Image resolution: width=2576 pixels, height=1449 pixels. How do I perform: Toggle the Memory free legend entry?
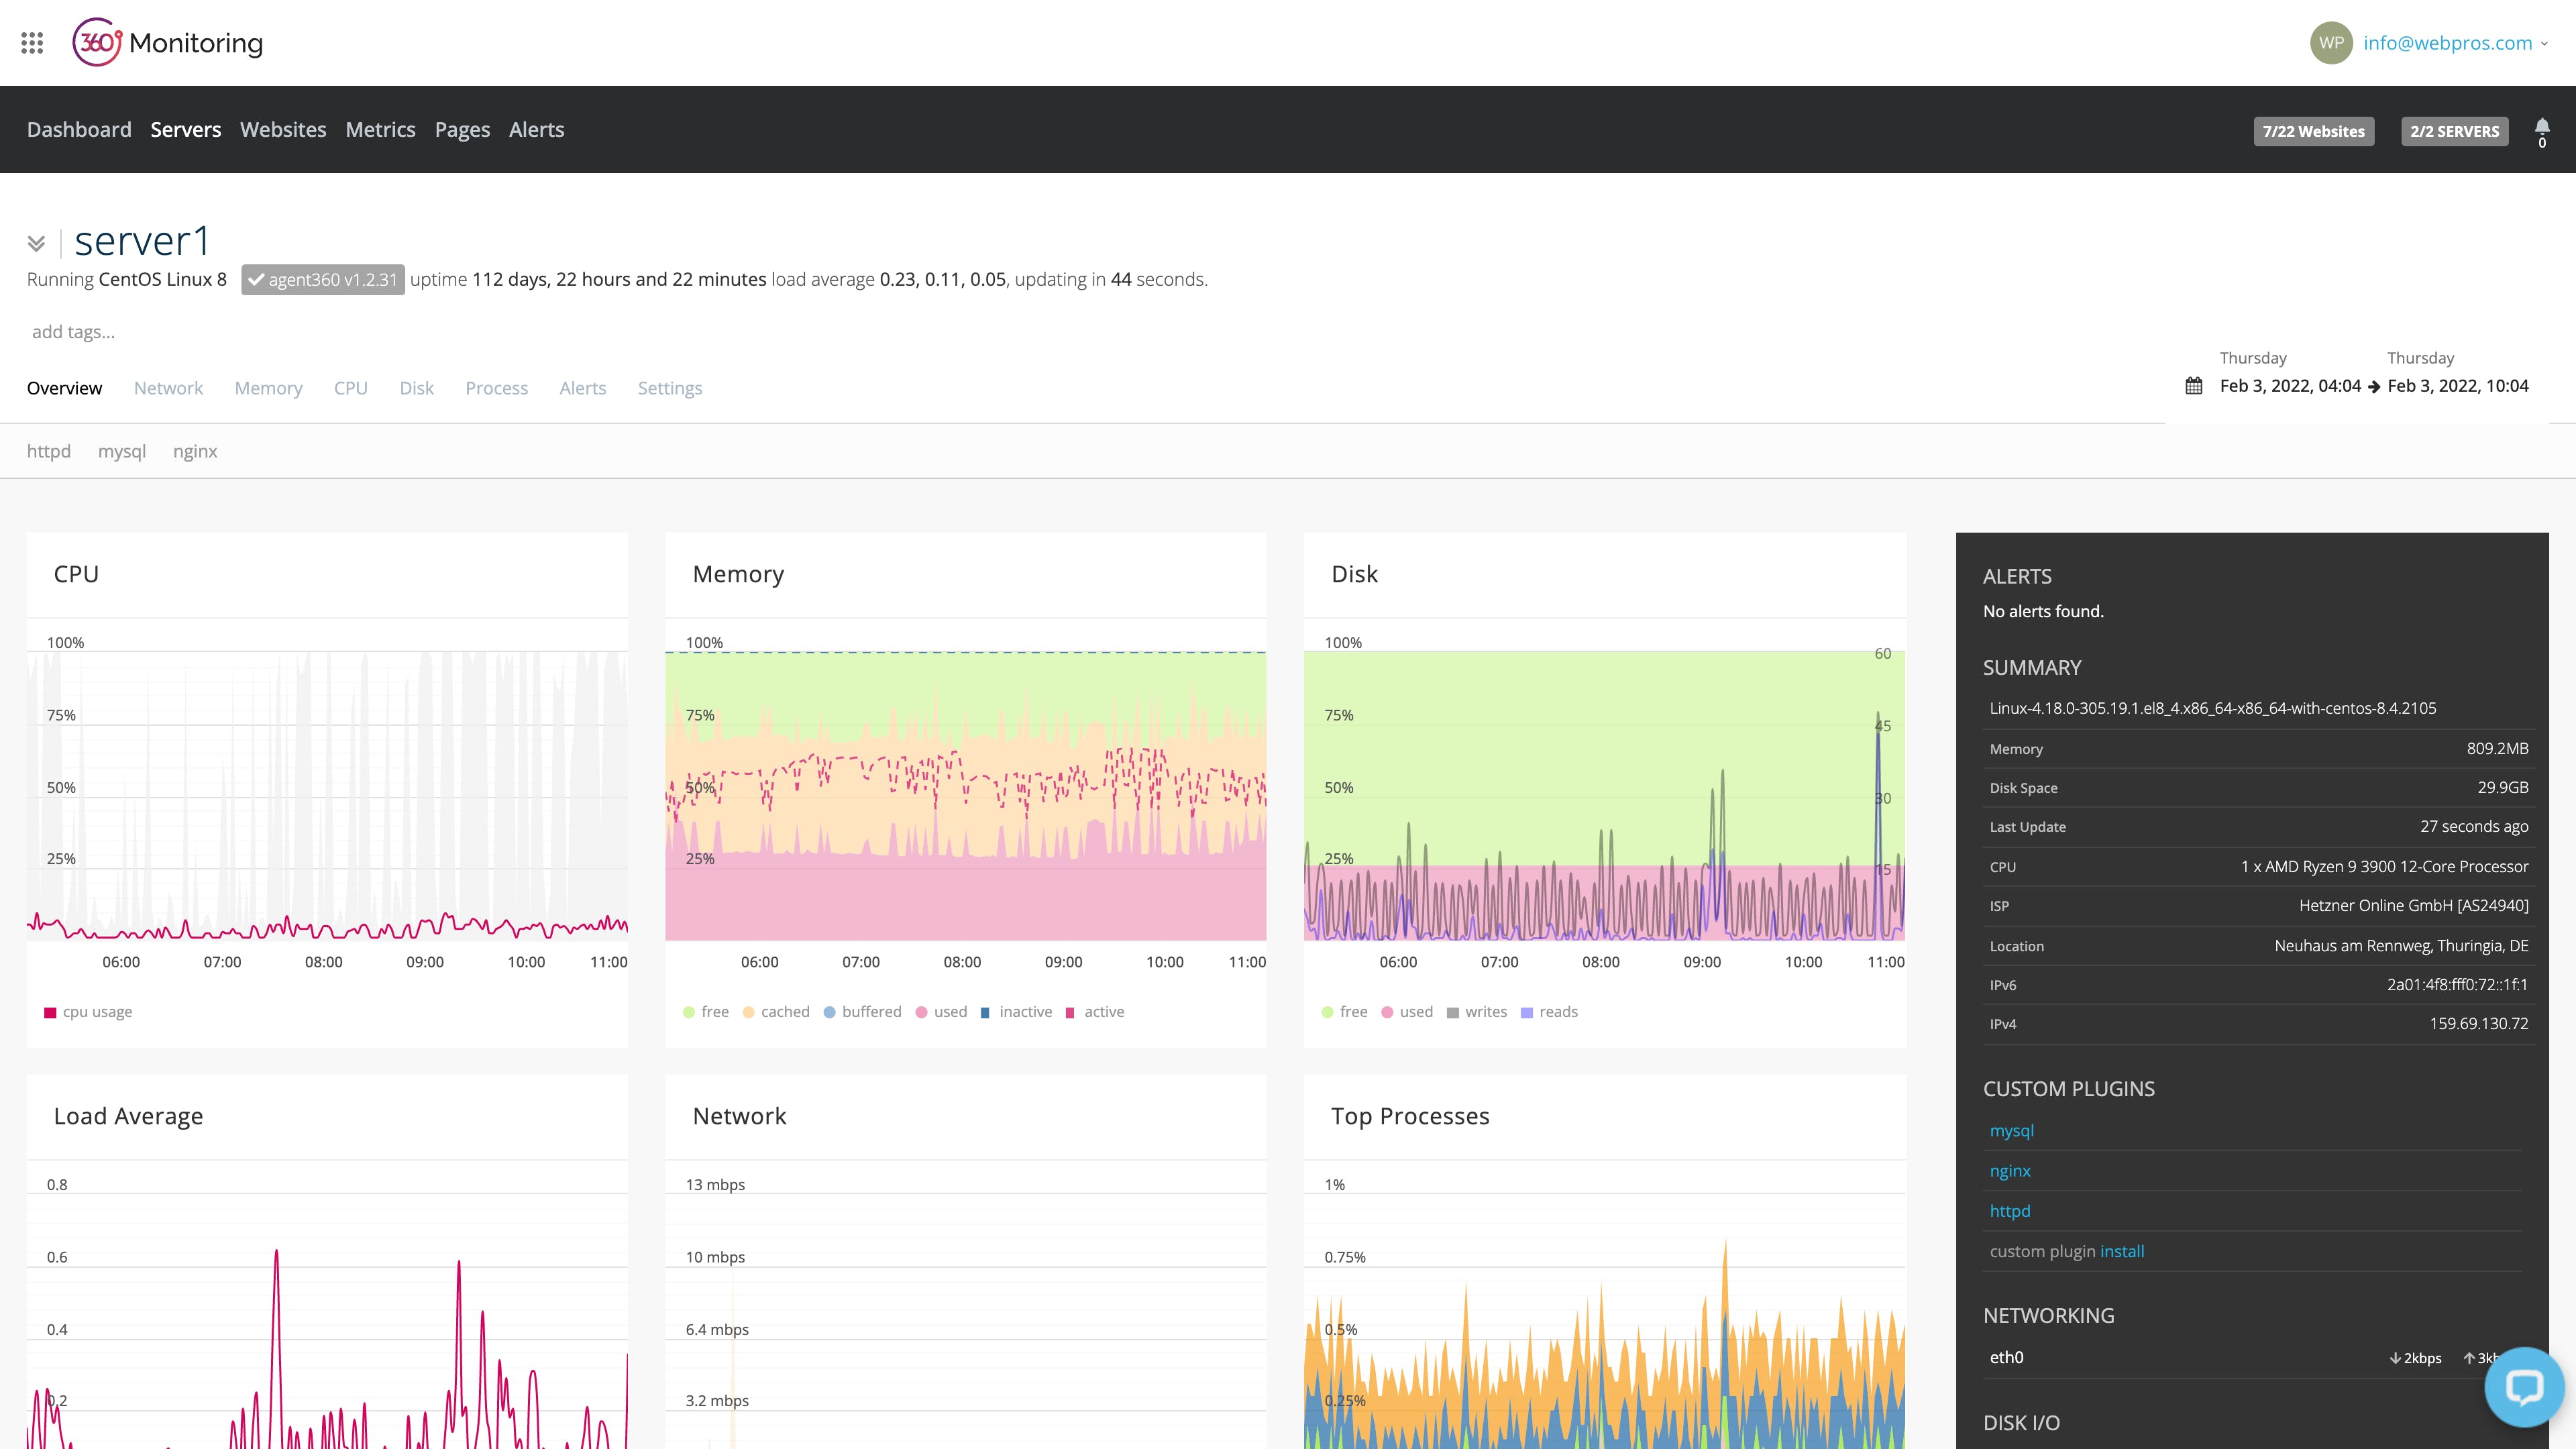[x=706, y=1012]
